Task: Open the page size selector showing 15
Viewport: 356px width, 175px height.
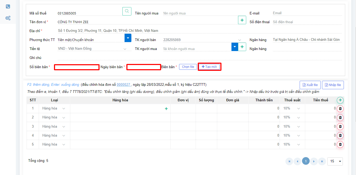Action: (x=335, y=161)
